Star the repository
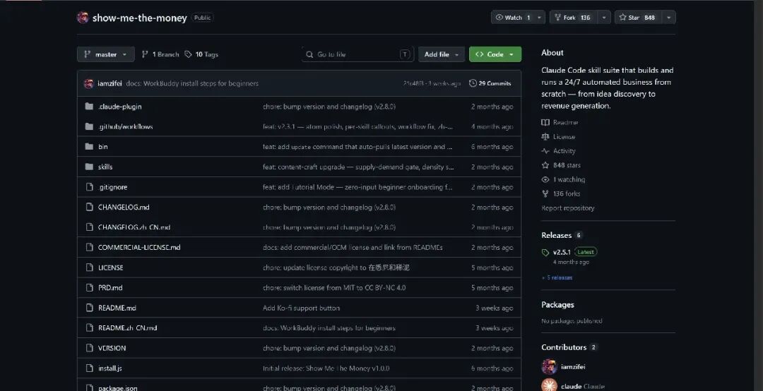 pos(638,18)
